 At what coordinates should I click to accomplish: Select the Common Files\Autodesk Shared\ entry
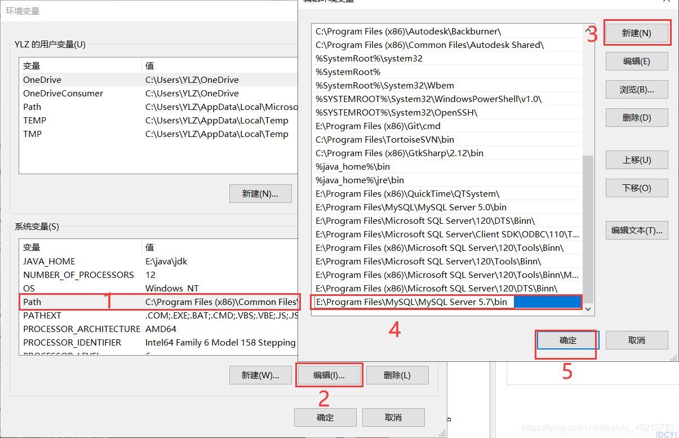[447, 45]
